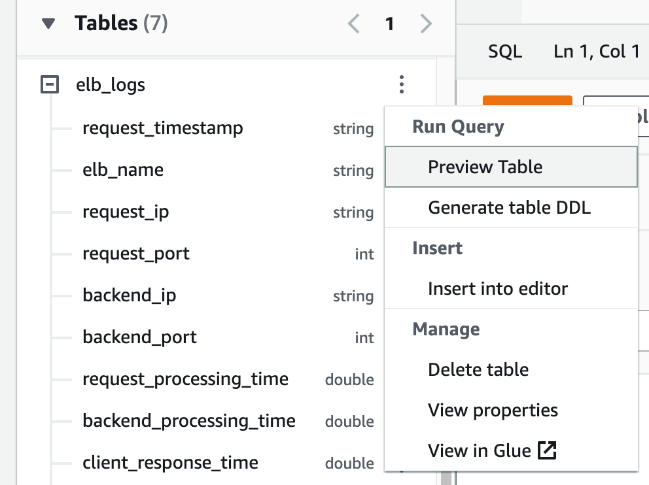
Task: Collapse the elb_logs table tree
Action: 50,84
